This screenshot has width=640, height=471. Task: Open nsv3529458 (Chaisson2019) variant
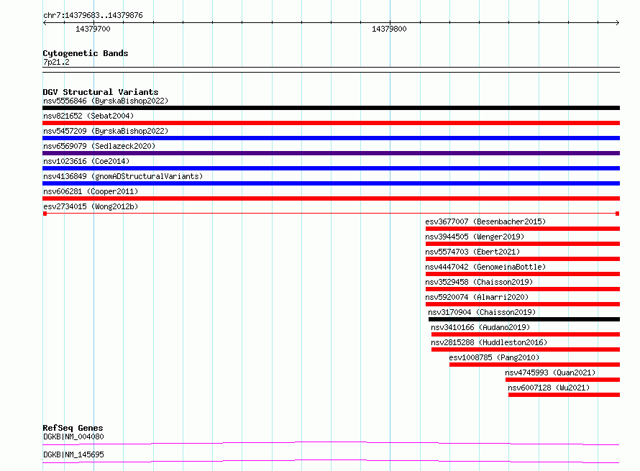[479, 282]
